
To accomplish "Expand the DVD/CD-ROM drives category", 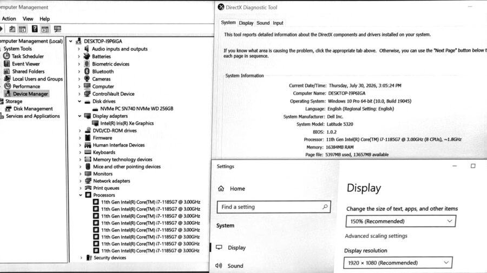I will [x=80, y=131].
